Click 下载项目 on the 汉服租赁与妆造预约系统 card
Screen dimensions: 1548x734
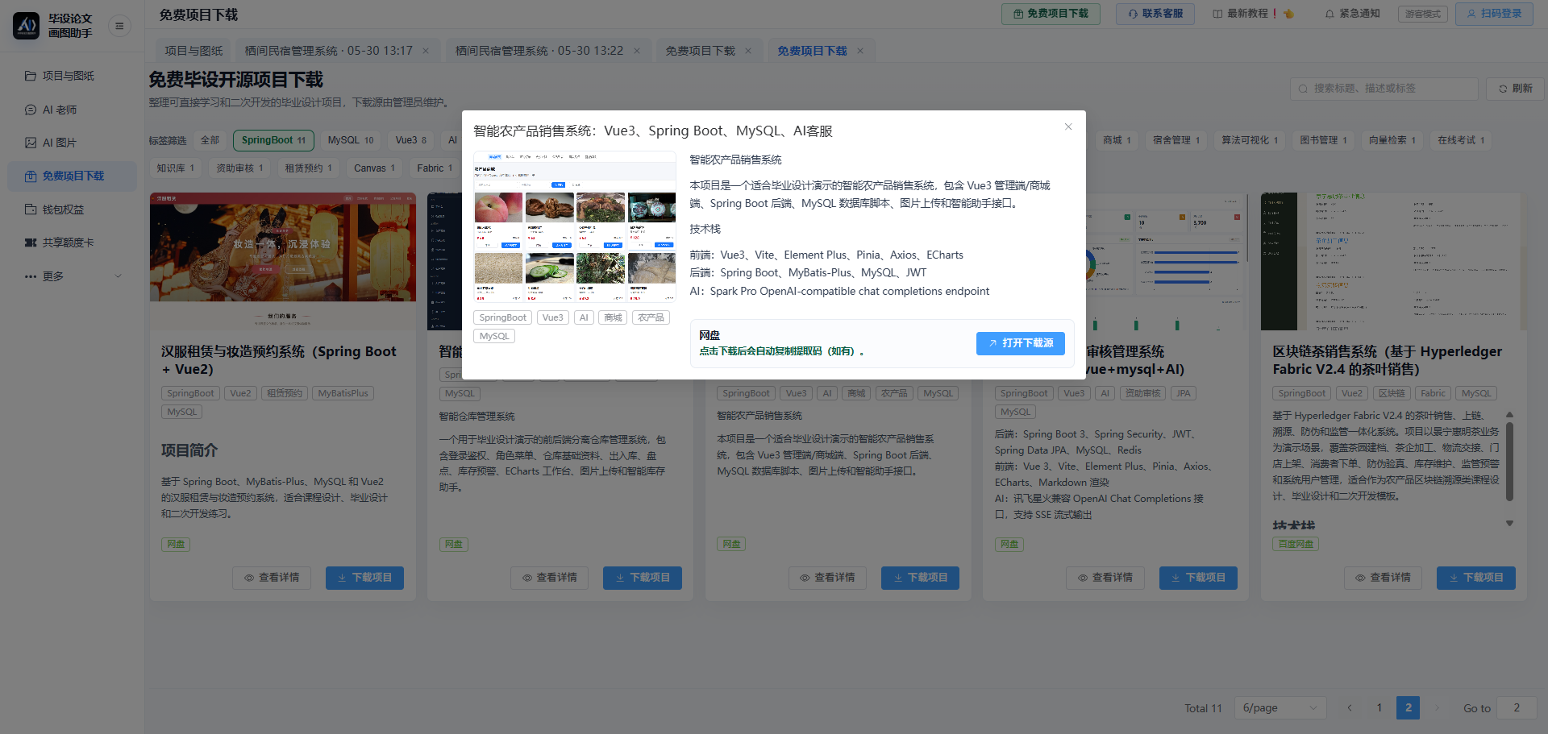(x=364, y=578)
